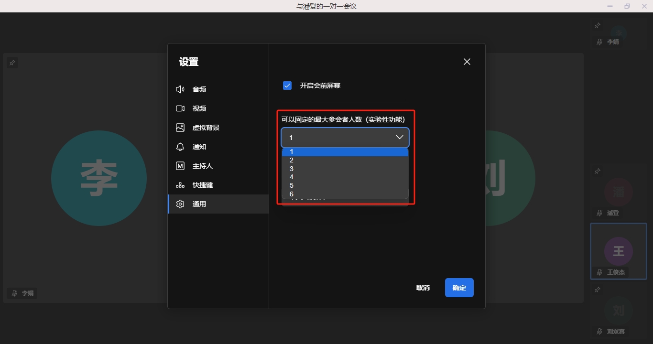Click the bell icon for 通知
The width and height of the screenshot is (653, 344).
[180, 147]
